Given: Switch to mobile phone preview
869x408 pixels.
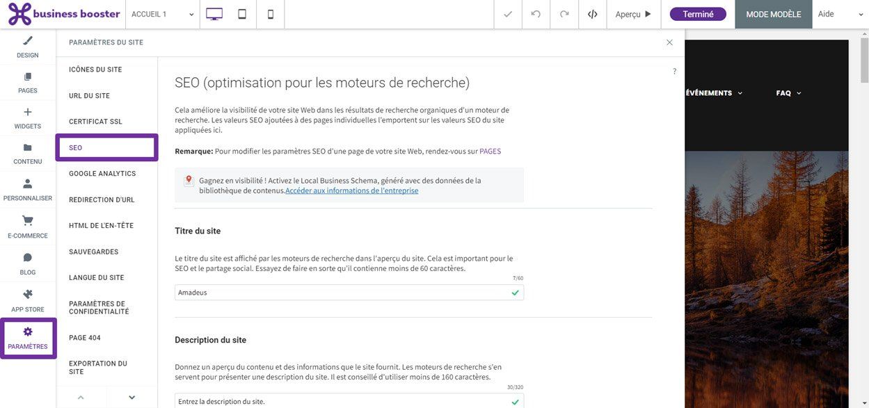Looking at the screenshot, I should (271, 14).
